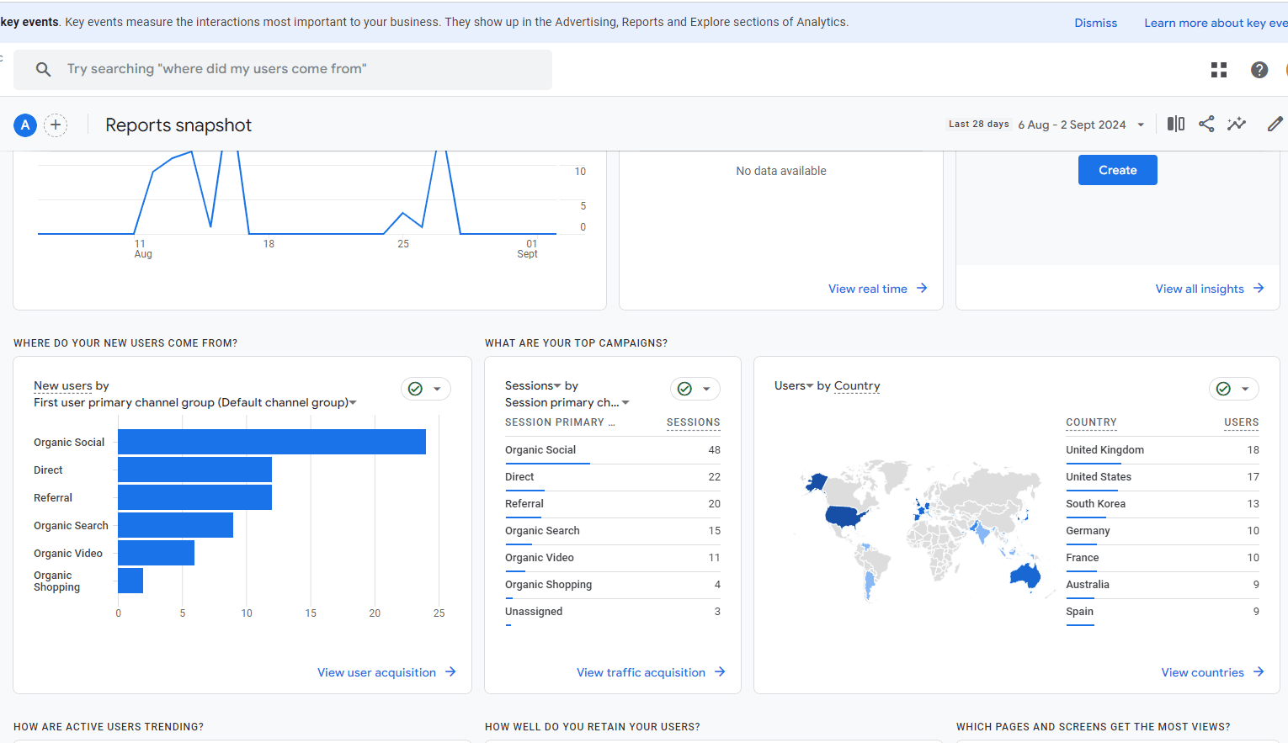Dismiss the key events banner
Viewport: 1288px width, 743px height.
(x=1096, y=23)
